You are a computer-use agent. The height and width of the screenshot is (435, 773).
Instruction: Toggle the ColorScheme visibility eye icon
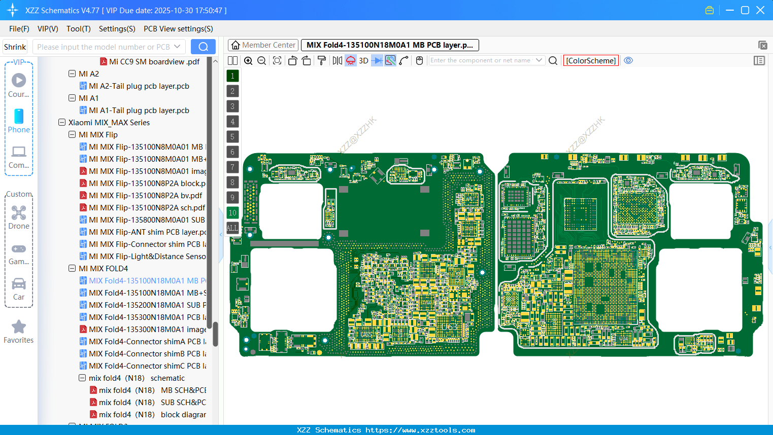628,60
